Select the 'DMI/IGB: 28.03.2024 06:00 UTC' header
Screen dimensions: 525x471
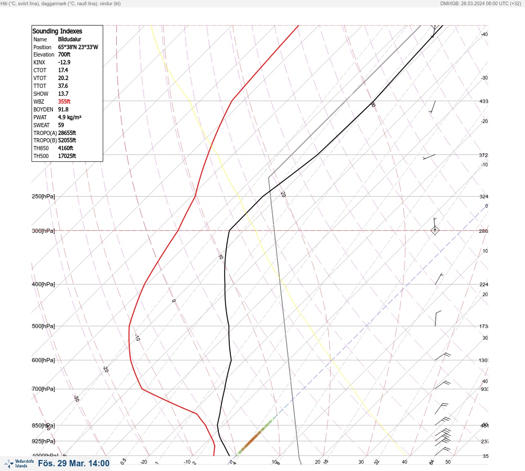pyautogui.click(x=481, y=4)
